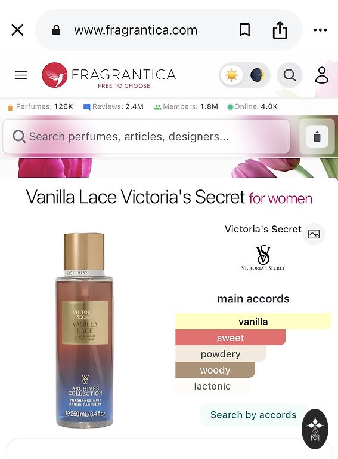338x459 pixels.
Task: Close the browser tab with X icon
Action: click(x=17, y=30)
